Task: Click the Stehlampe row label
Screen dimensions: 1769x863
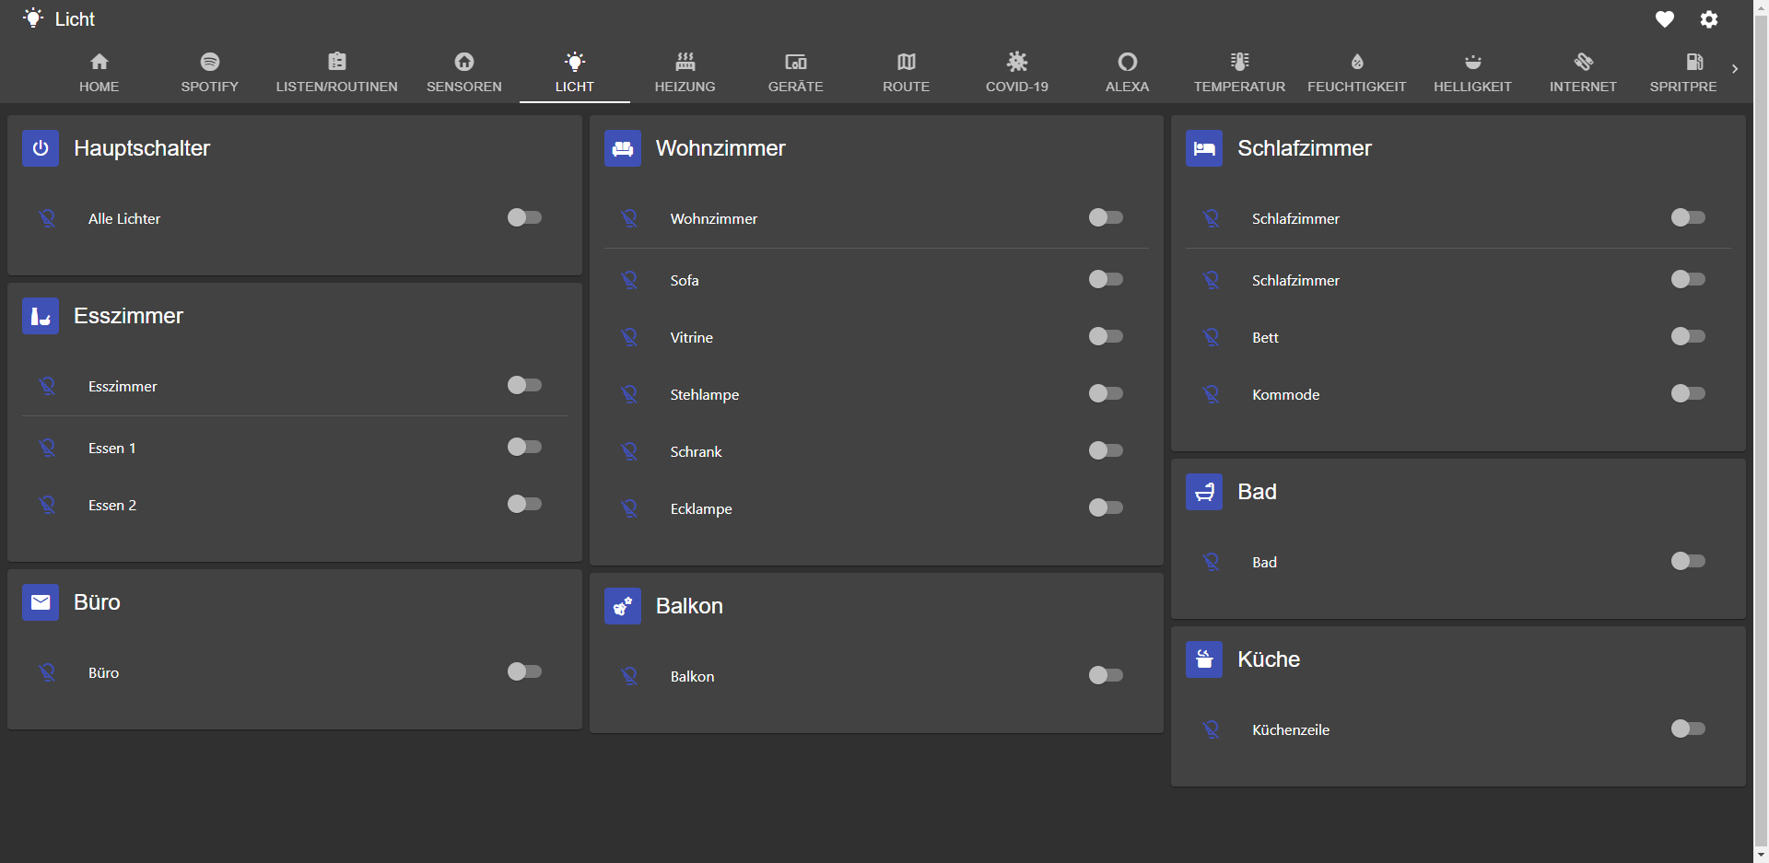Action: [705, 395]
